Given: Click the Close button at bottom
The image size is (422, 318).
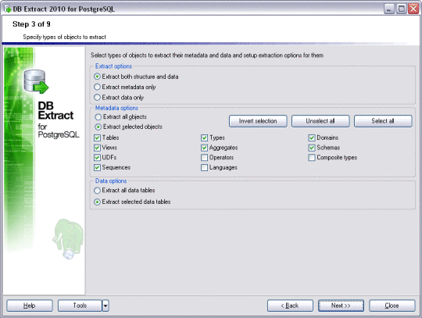Looking at the screenshot, I should (x=392, y=305).
